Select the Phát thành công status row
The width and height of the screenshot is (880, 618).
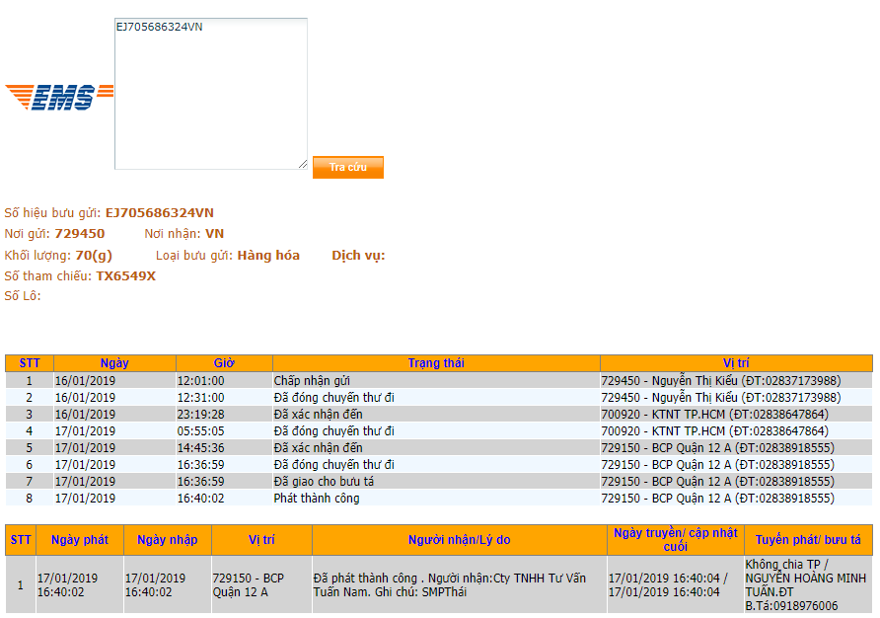click(316, 499)
